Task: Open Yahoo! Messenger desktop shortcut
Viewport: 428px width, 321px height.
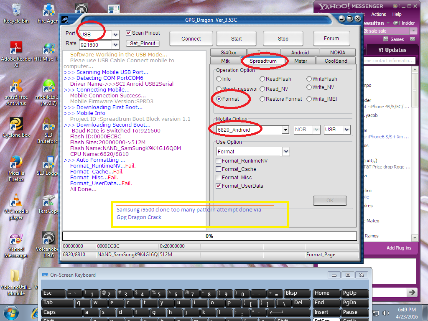Action: click(x=16, y=240)
